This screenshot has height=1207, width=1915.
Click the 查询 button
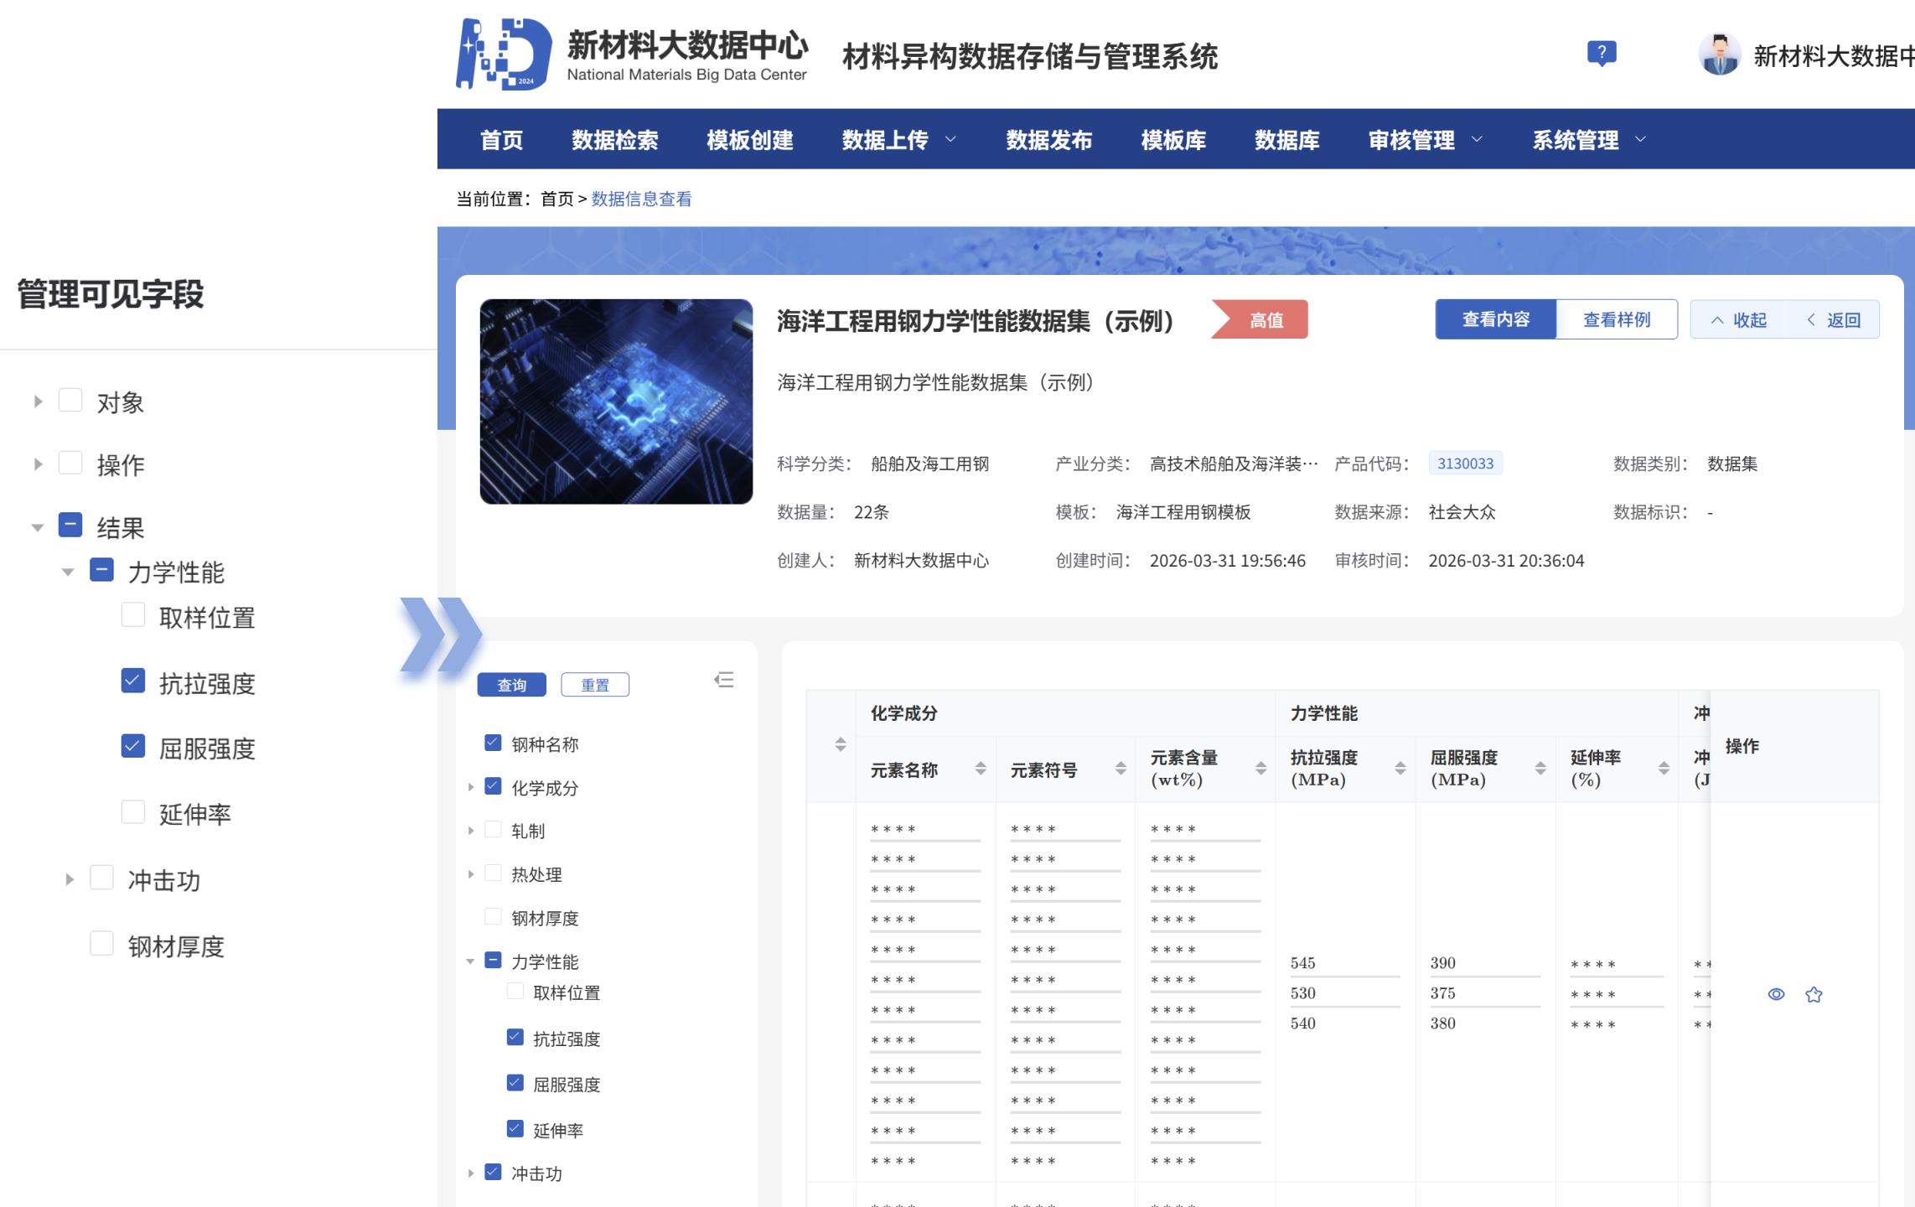tap(511, 685)
